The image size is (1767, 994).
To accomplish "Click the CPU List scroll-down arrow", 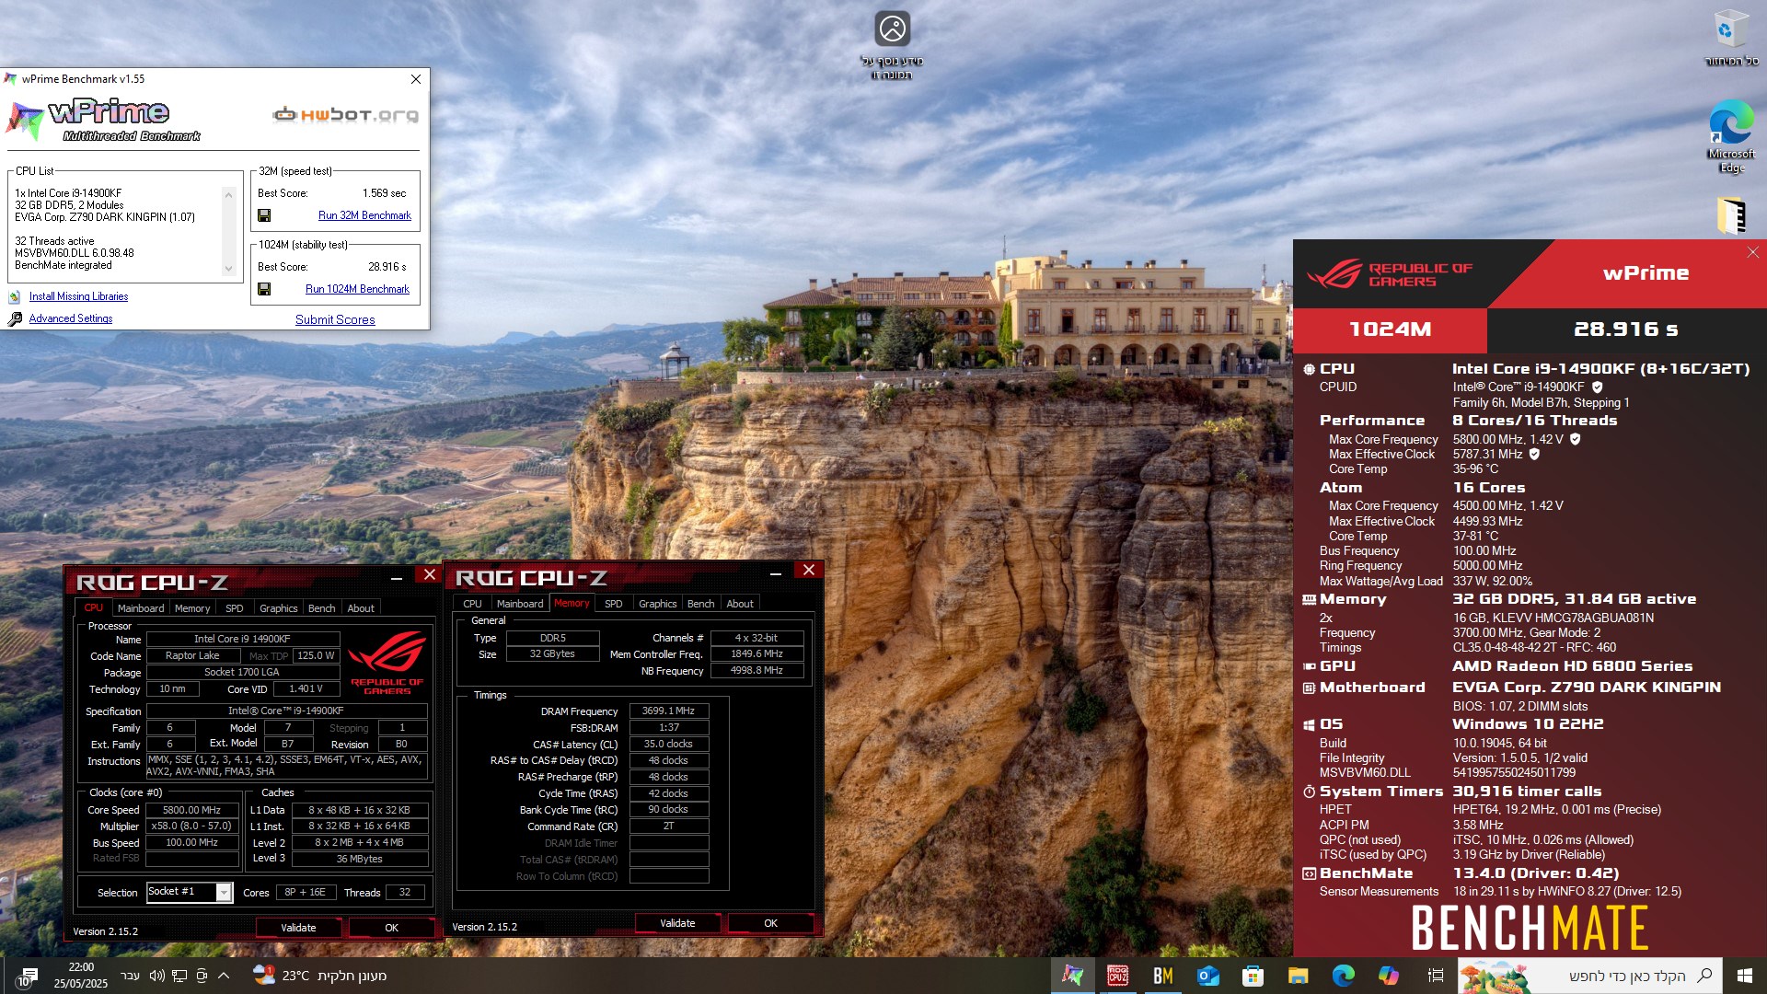I will (x=228, y=269).
